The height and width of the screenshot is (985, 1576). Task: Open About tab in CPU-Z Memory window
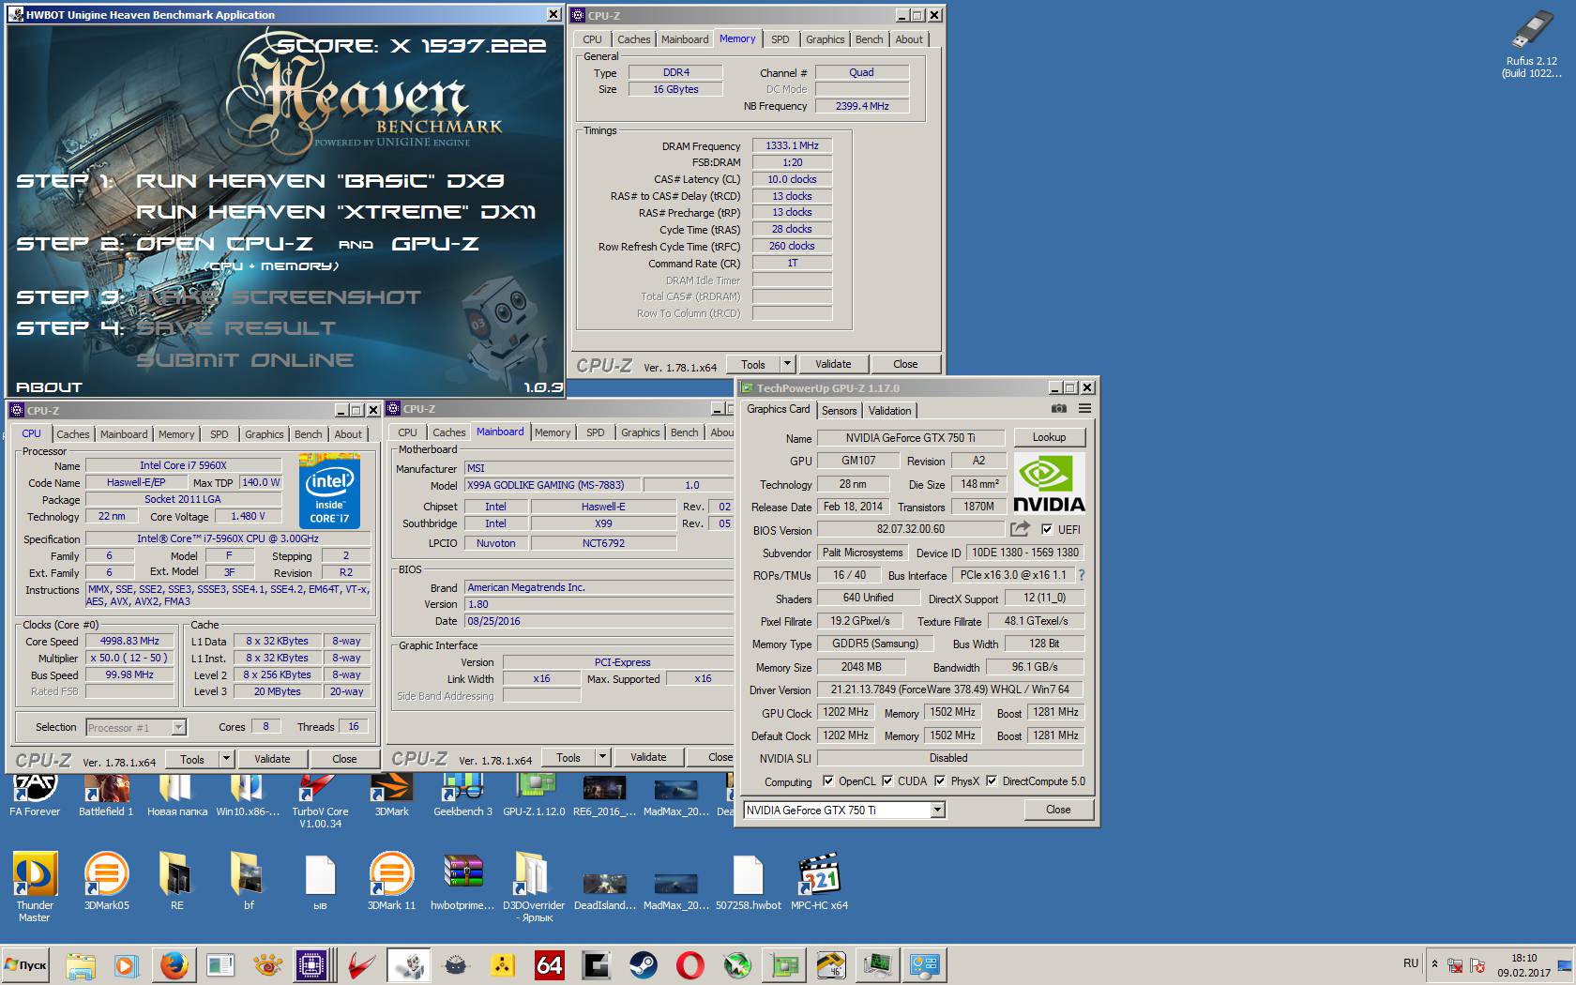[908, 39]
